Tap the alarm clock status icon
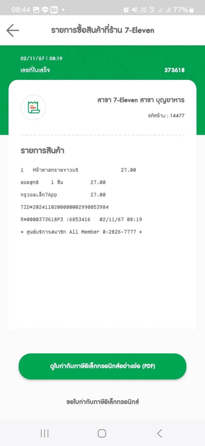Viewport: 205px width, 446px height. pos(126,10)
